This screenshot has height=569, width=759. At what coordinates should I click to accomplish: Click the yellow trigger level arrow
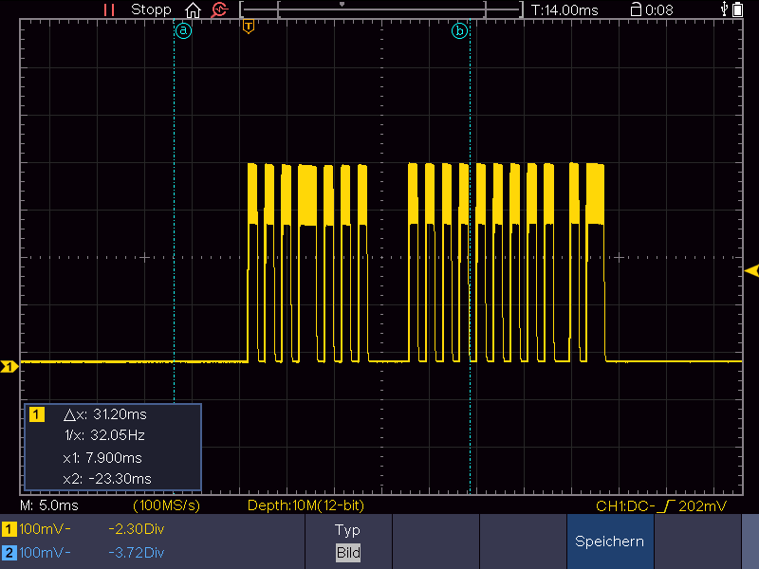click(751, 271)
